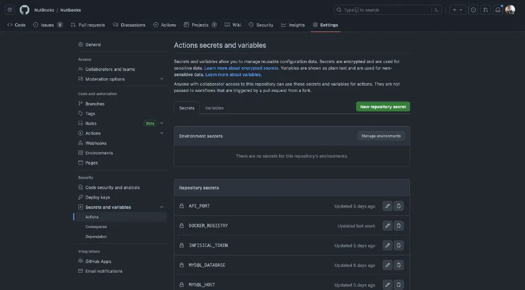The height and width of the screenshot is (290, 525).
Task: Open the Security tab
Action: click(261, 25)
